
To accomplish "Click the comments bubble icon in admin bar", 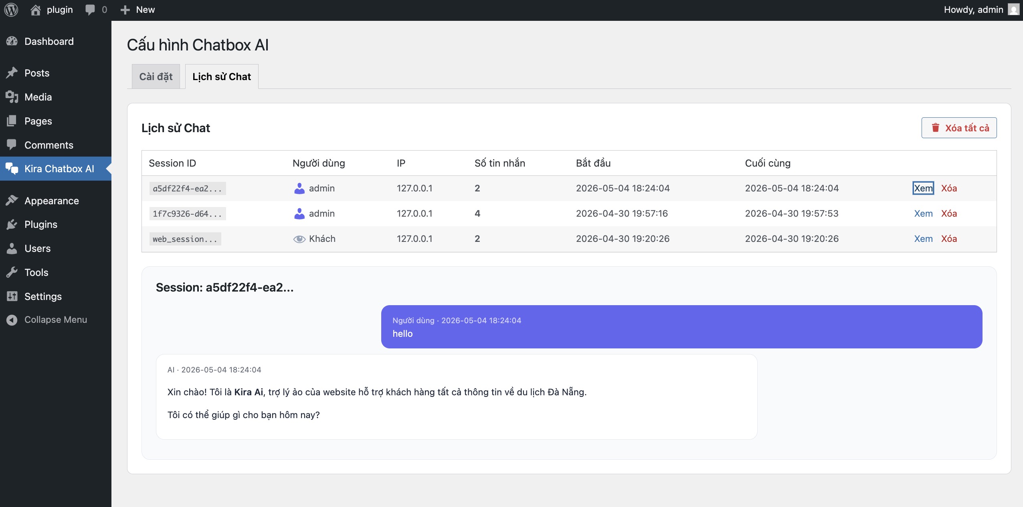I will tap(90, 10).
